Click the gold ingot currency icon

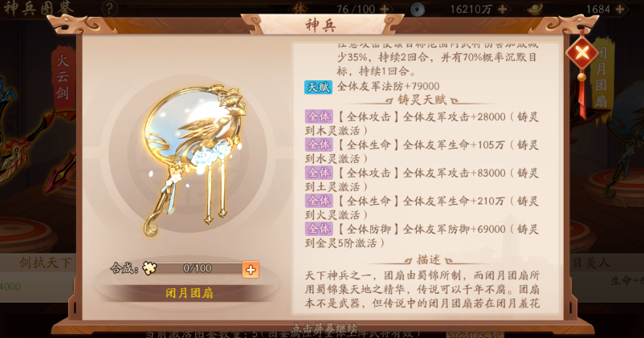(x=535, y=9)
